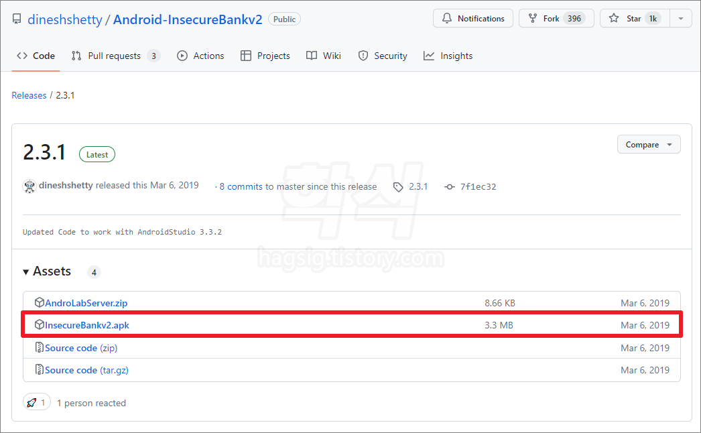Click the Fork count 396
The height and width of the screenshot is (433, 701).
(574, 18)
